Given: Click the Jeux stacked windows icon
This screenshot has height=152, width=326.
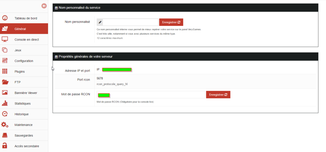Looking at the screenshot, I should [5, 50].
